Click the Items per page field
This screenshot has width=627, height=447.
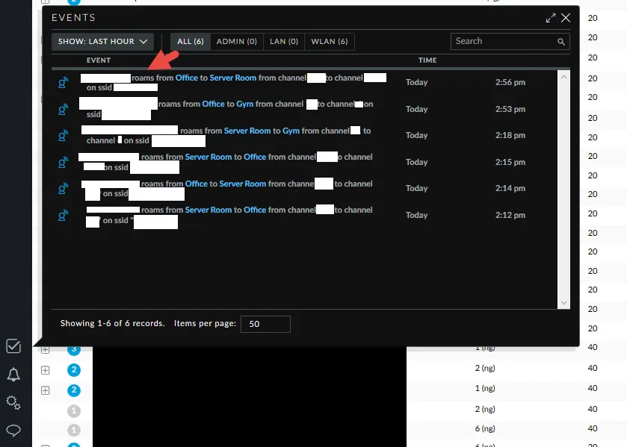click(265, 324)
